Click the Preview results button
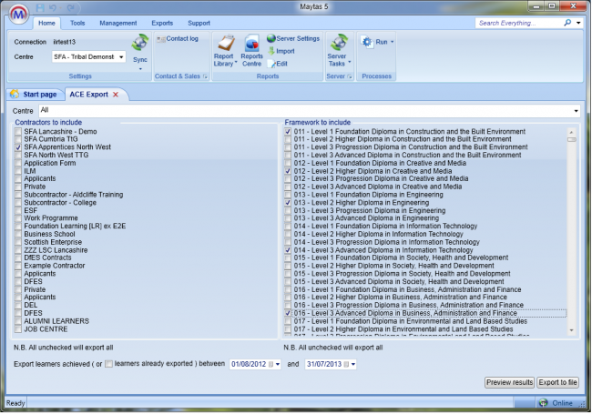 [x=509, y=382]
